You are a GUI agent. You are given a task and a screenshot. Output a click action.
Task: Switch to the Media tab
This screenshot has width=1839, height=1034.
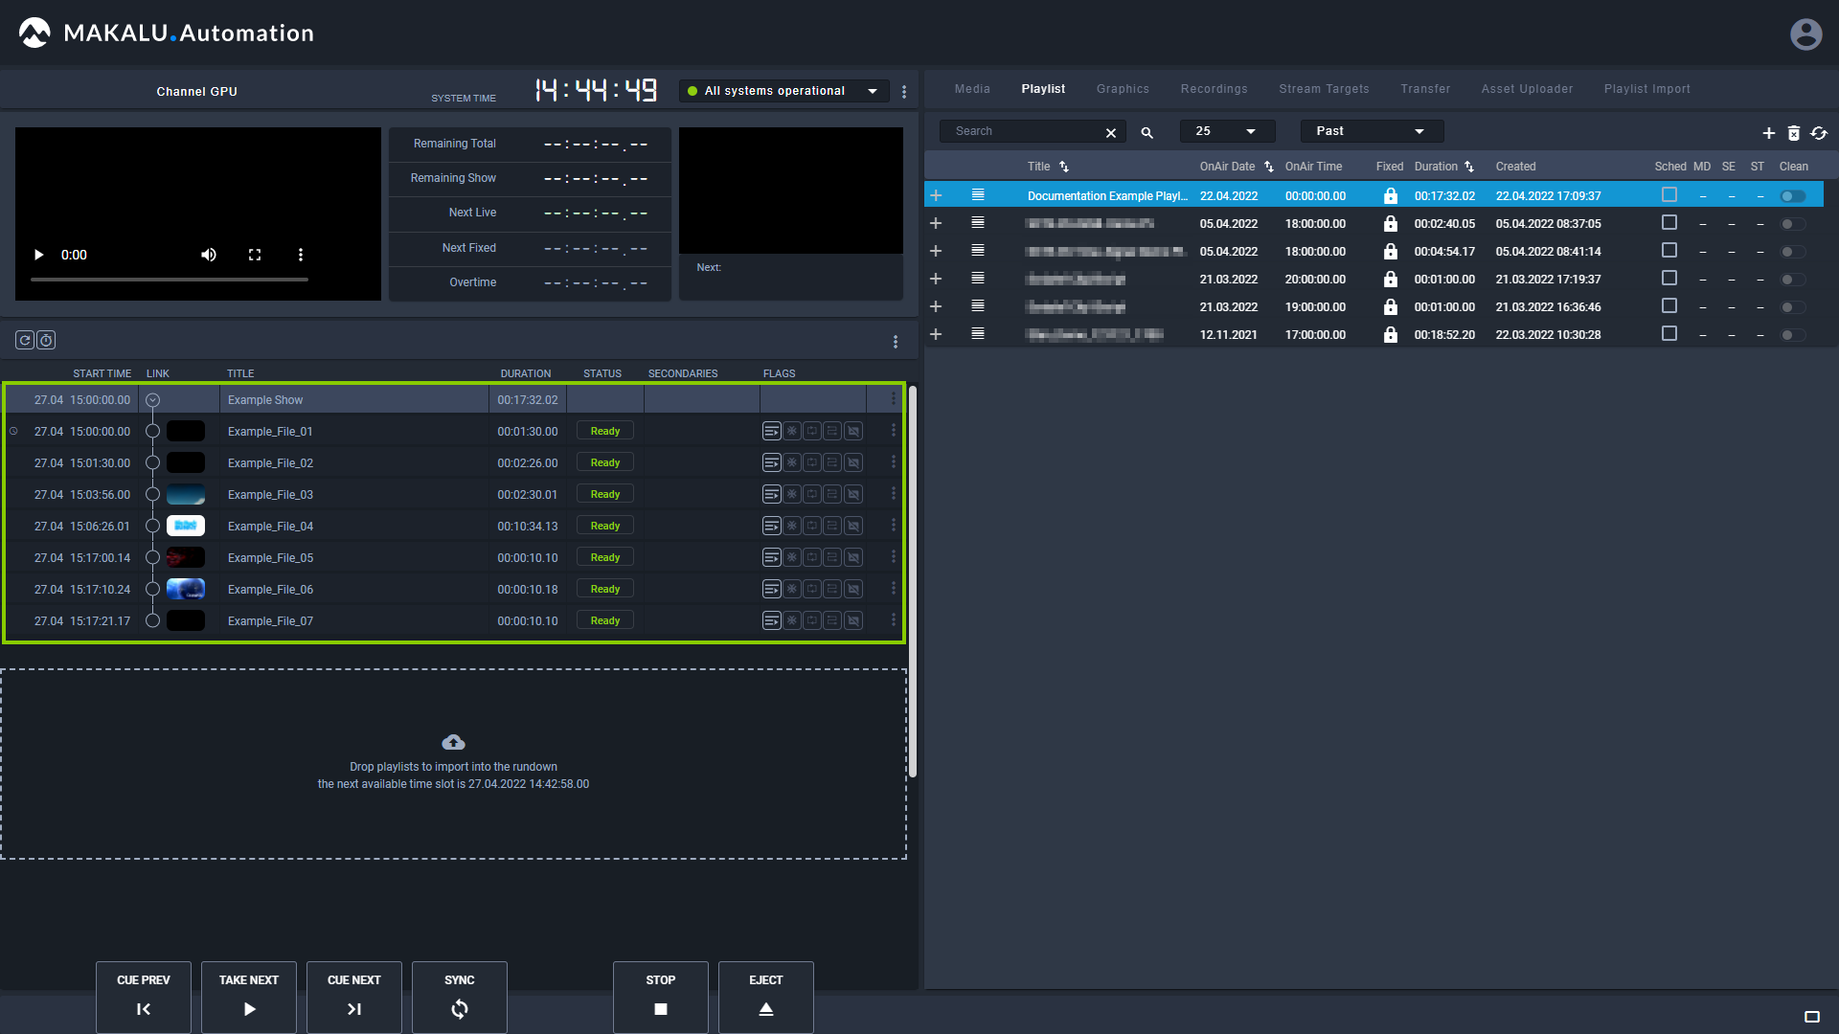point(972,89)
